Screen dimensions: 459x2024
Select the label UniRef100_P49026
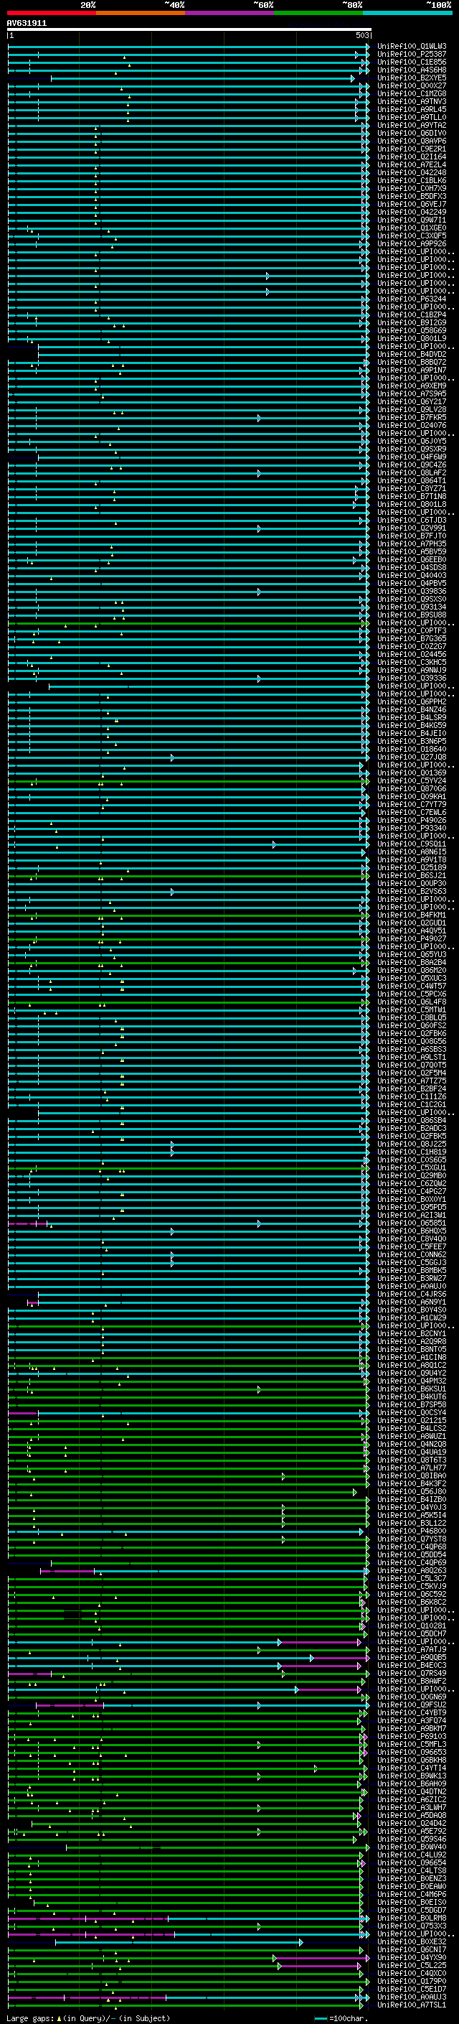(x=412, y=820)
